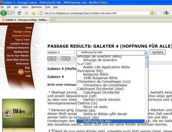Open the back/forward history dropdown arrow

[14, 13]
